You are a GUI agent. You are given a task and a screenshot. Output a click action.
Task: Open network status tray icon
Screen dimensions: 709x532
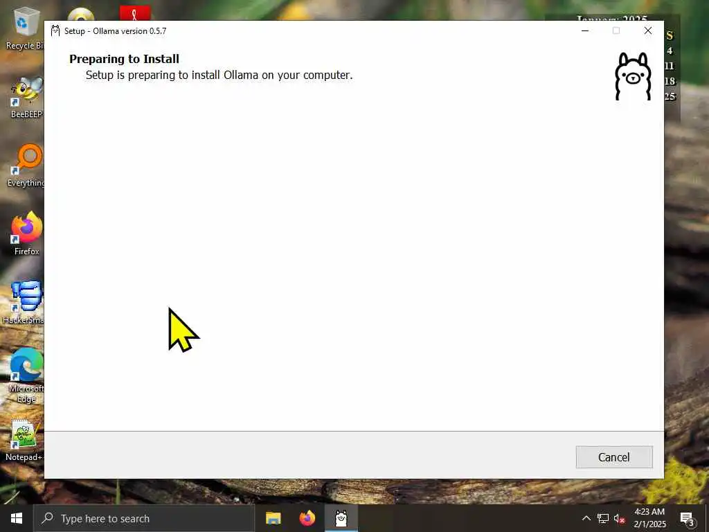pyautogui.click(x=603, y=518)
